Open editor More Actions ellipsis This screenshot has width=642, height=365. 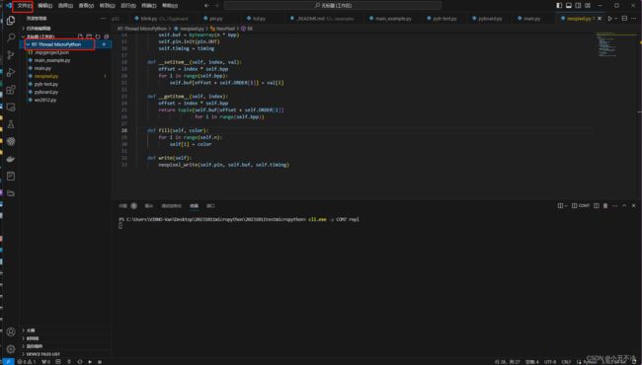[634, 19]
